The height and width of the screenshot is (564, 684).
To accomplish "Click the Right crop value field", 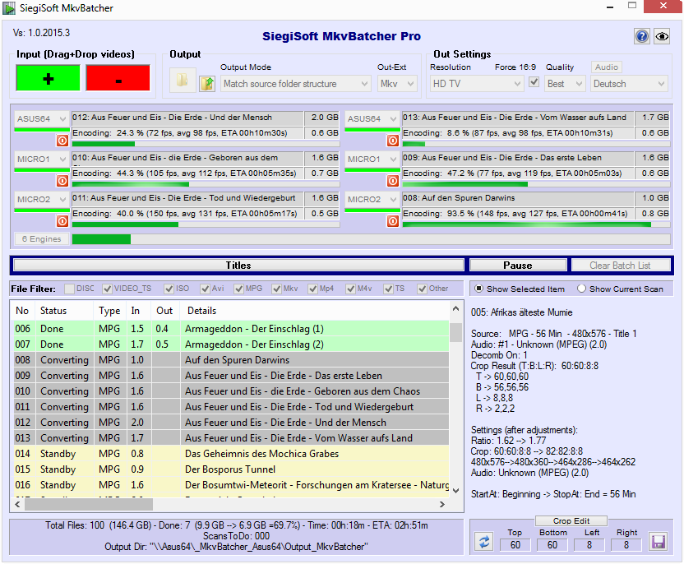I will [x=626, y=545].
